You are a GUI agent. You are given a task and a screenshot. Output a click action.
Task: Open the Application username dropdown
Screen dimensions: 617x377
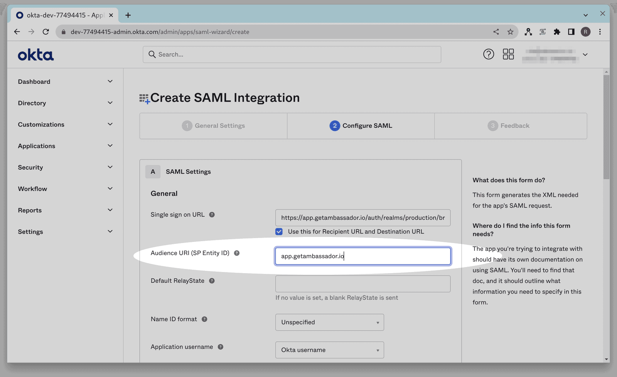click(330, 350)
